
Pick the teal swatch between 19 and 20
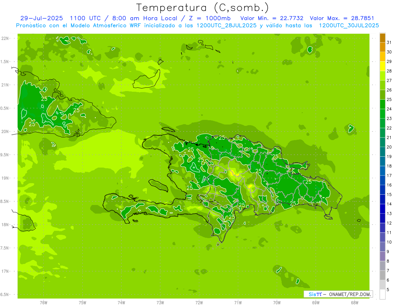coord(382,152)
